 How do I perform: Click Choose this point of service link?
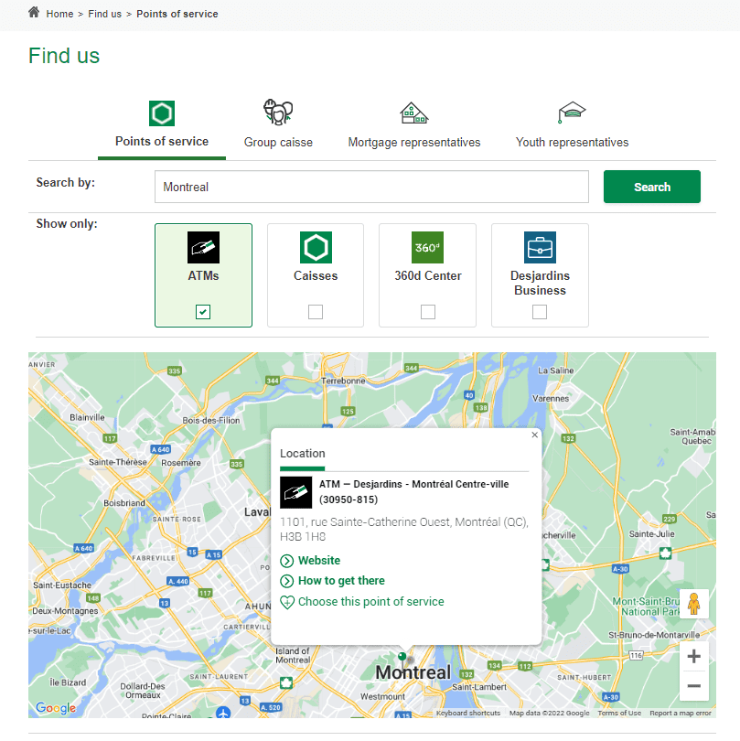point(371,602)
